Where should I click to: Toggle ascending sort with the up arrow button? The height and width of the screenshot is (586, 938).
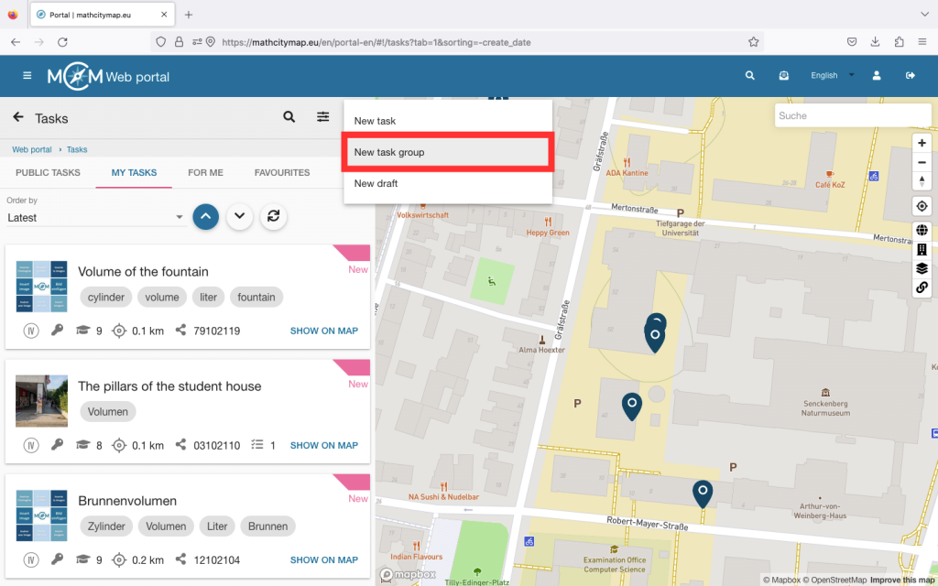[x=206, y=216]
